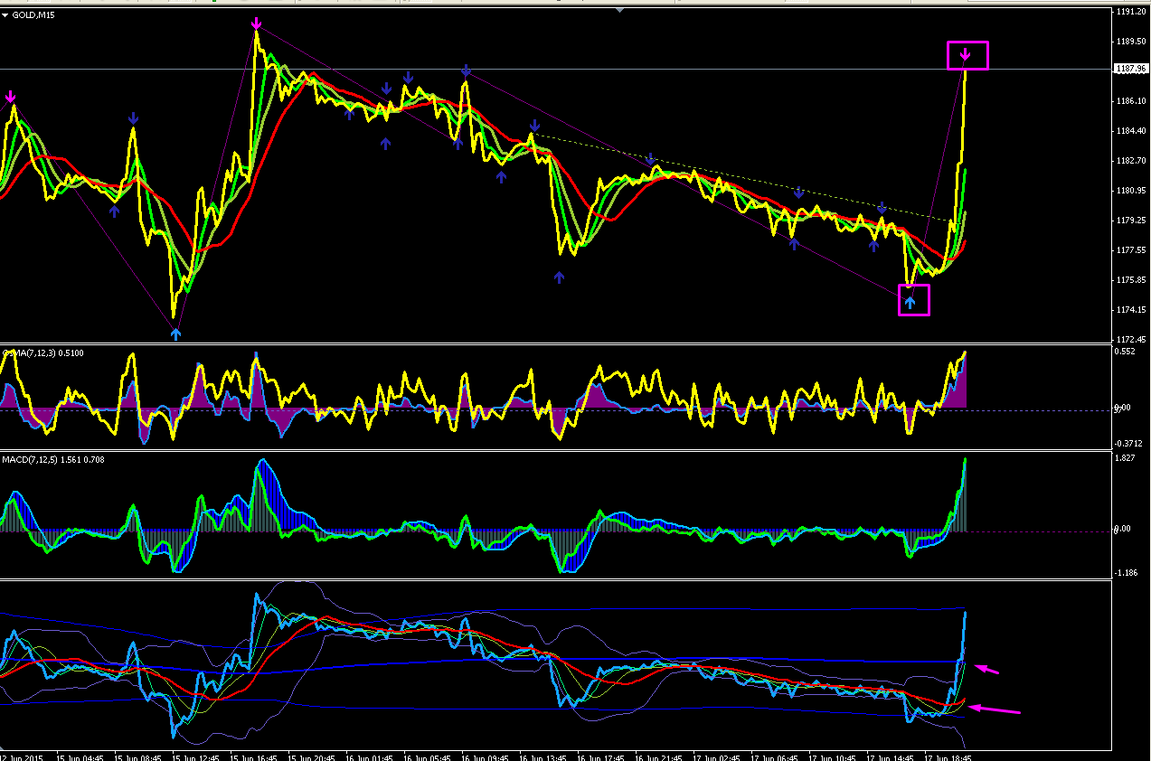Click the chart shift triangle marker at top

tap(619, 10)
